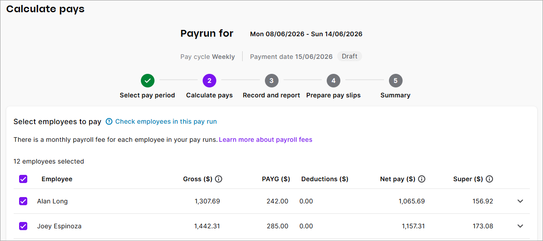Click the Gross ($) info icon
The image size is (543, 241).
pyautogui.click(x=219, y=179)
